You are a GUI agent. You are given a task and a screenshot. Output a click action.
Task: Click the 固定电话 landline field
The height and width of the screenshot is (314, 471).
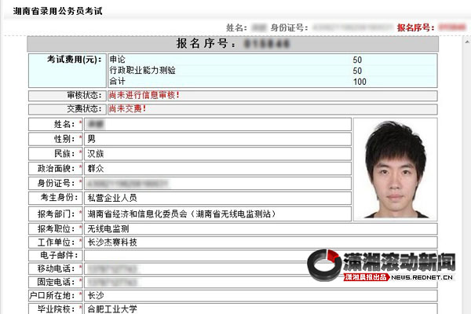coord(196,282)
